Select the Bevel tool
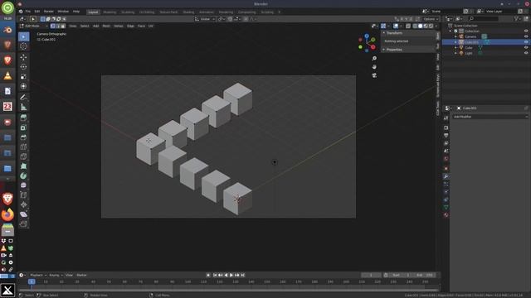 click(23, 137)
